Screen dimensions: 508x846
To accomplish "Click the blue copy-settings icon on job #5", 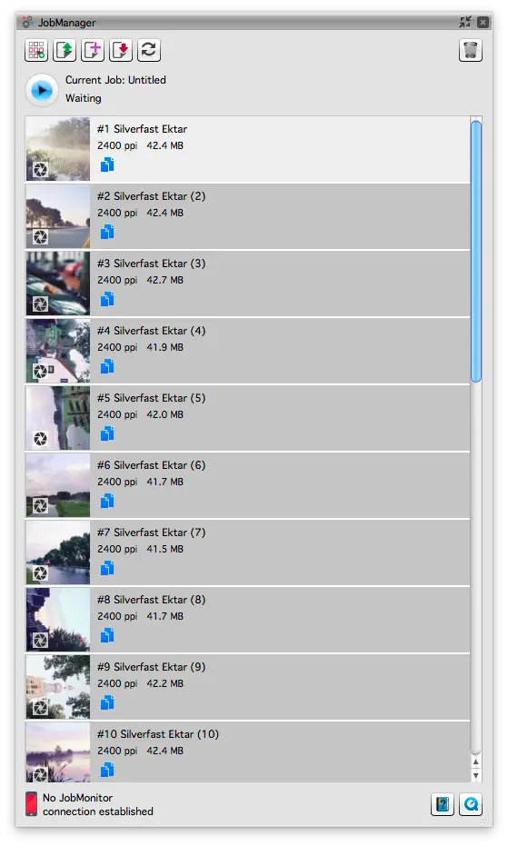I will (x=107, y=433).
